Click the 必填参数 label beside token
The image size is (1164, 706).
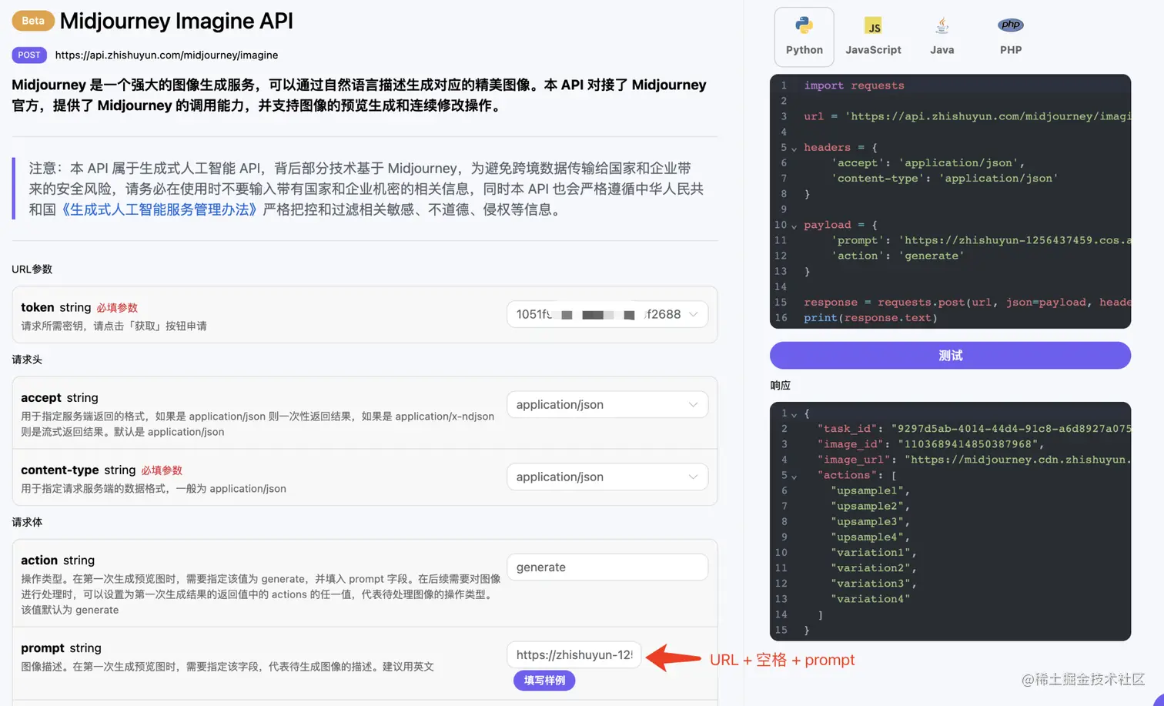point(117,308)
